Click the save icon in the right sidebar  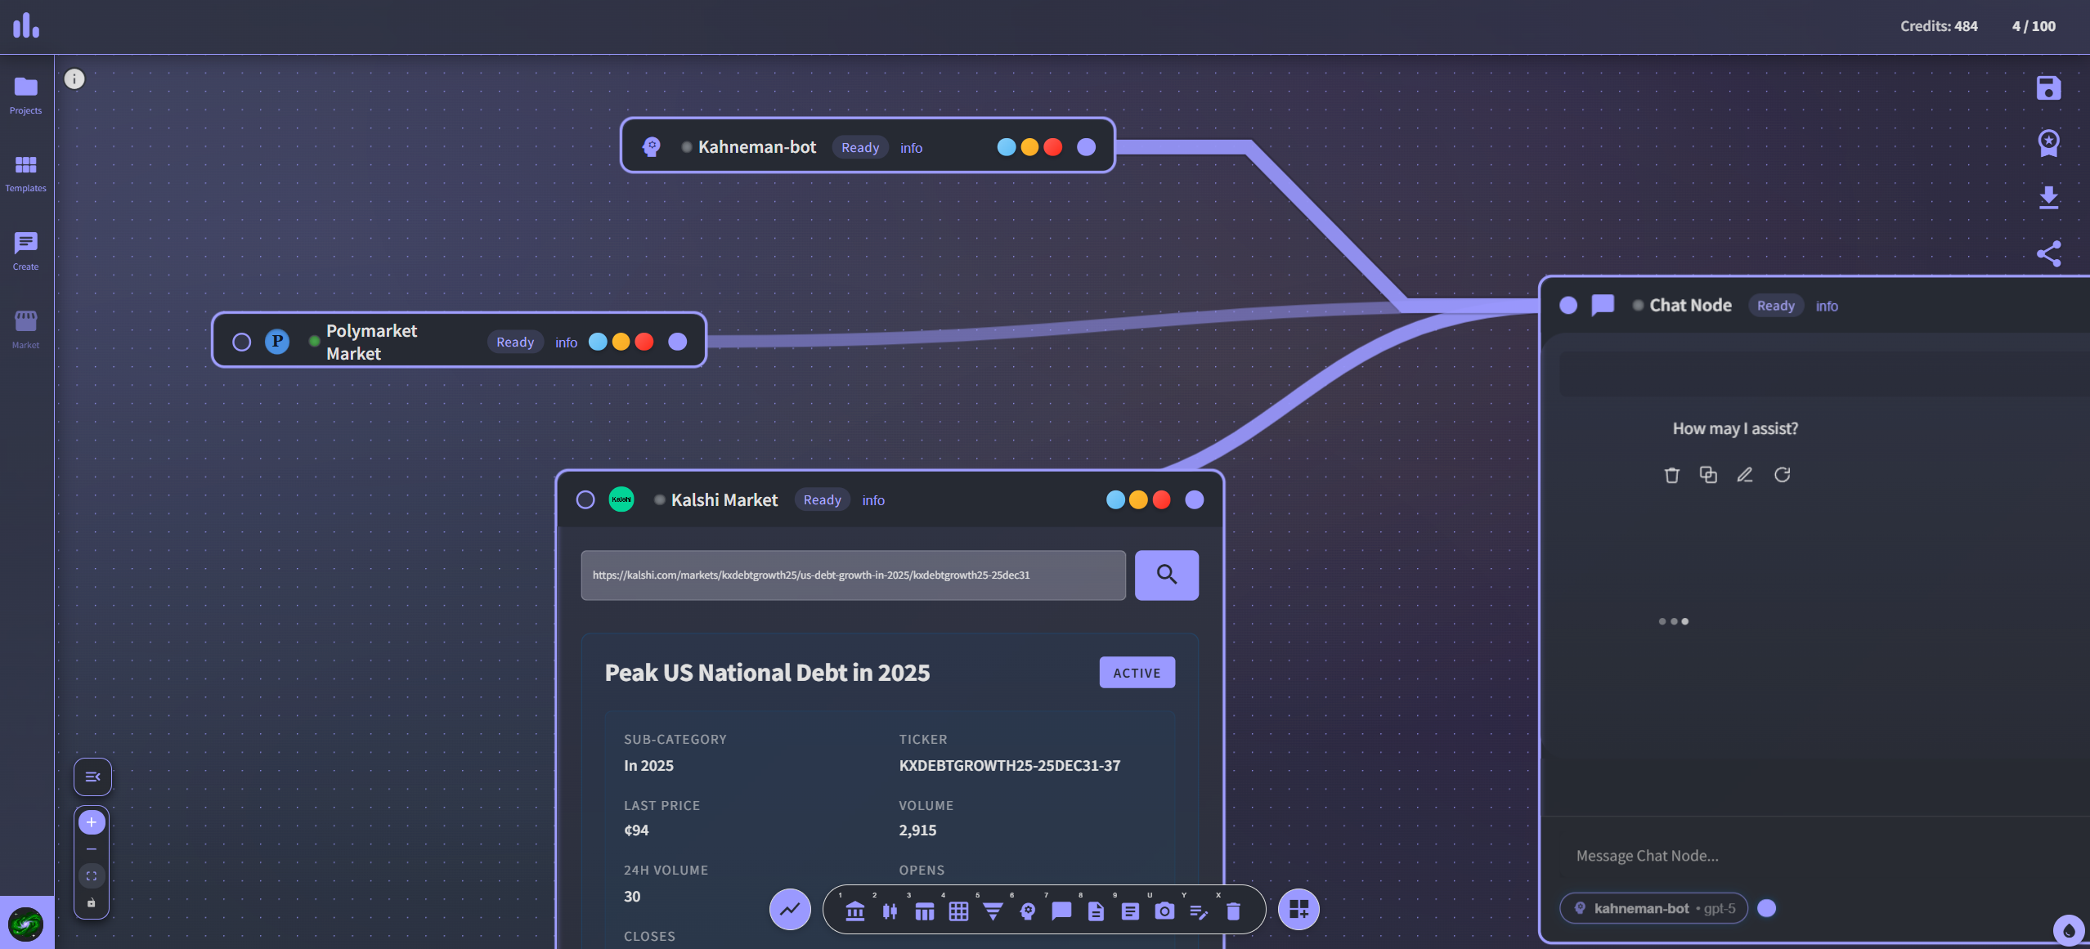2049,87
